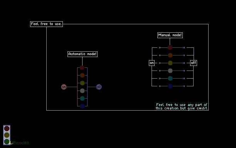This screenshot has width=236, height=148.
Task: Click the square "off" box in Manual mode
Action: pos(194,63)
